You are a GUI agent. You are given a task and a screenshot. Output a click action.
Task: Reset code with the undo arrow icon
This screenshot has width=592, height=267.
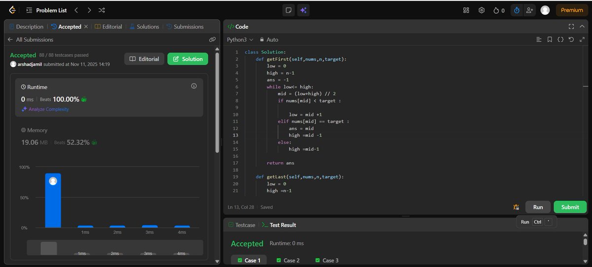(x=571, y=39)
